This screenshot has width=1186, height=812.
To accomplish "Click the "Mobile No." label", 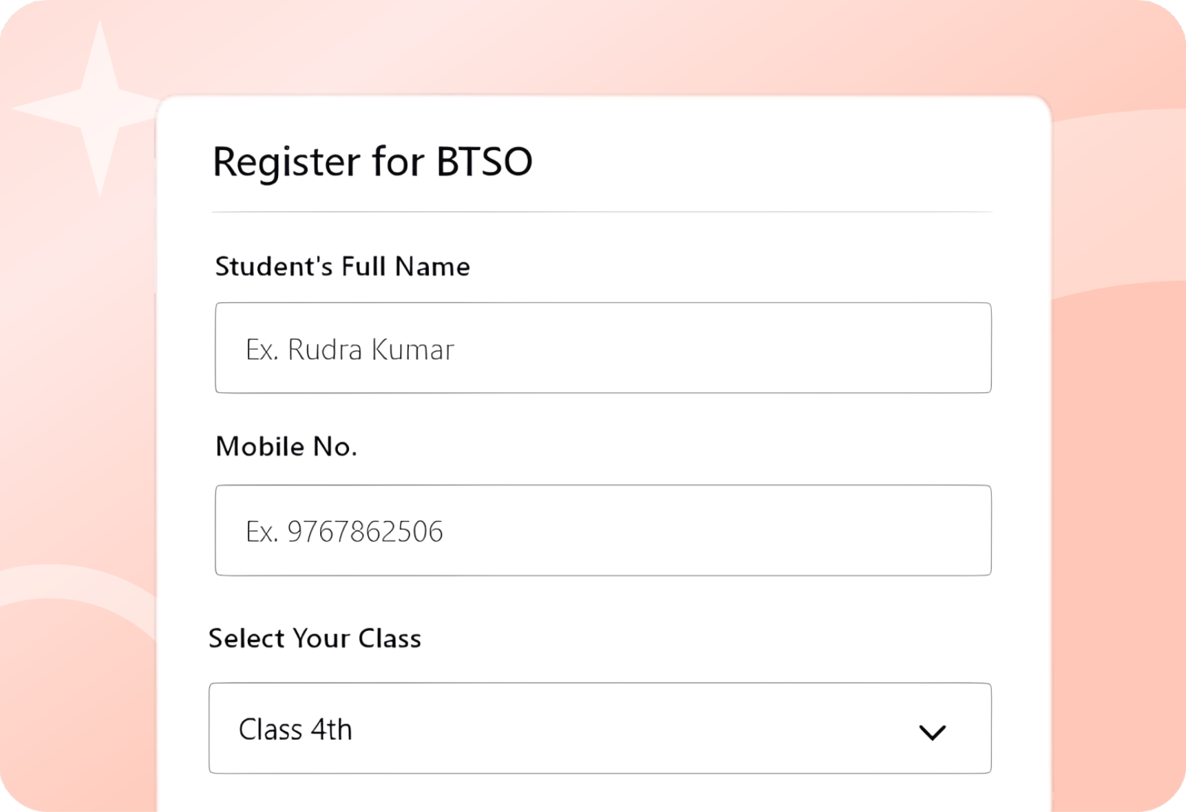I will tap(286, 447).
